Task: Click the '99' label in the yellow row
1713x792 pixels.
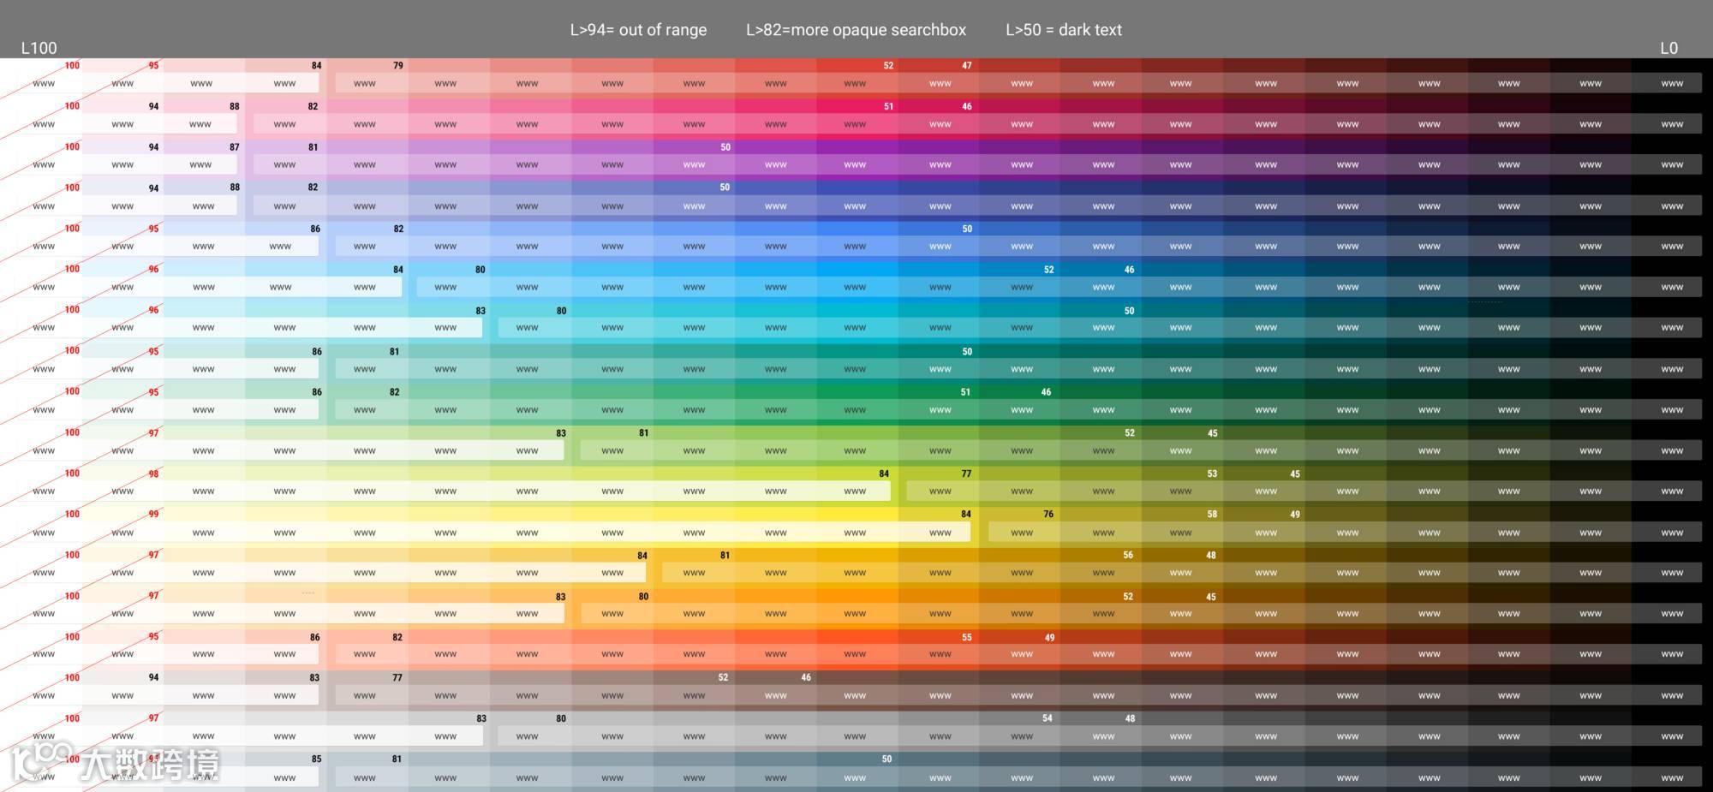Action: click(x=154, y=514)
